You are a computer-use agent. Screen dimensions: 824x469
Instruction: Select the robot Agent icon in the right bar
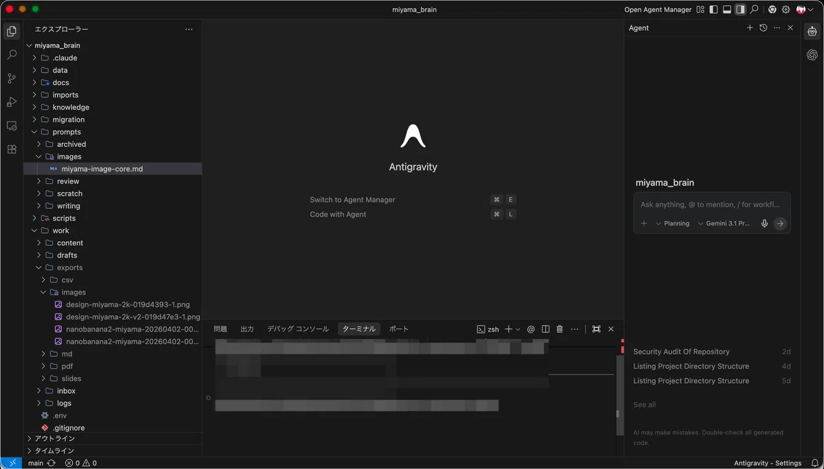coord(812,32)
